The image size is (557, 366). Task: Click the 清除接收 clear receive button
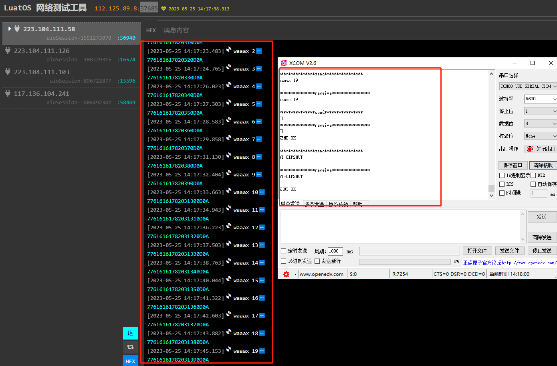click(543, 165)
